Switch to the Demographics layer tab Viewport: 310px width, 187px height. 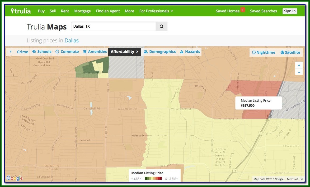tap(160, 52)
